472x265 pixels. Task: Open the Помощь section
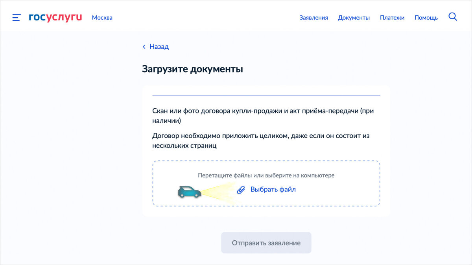pos(426,18)
